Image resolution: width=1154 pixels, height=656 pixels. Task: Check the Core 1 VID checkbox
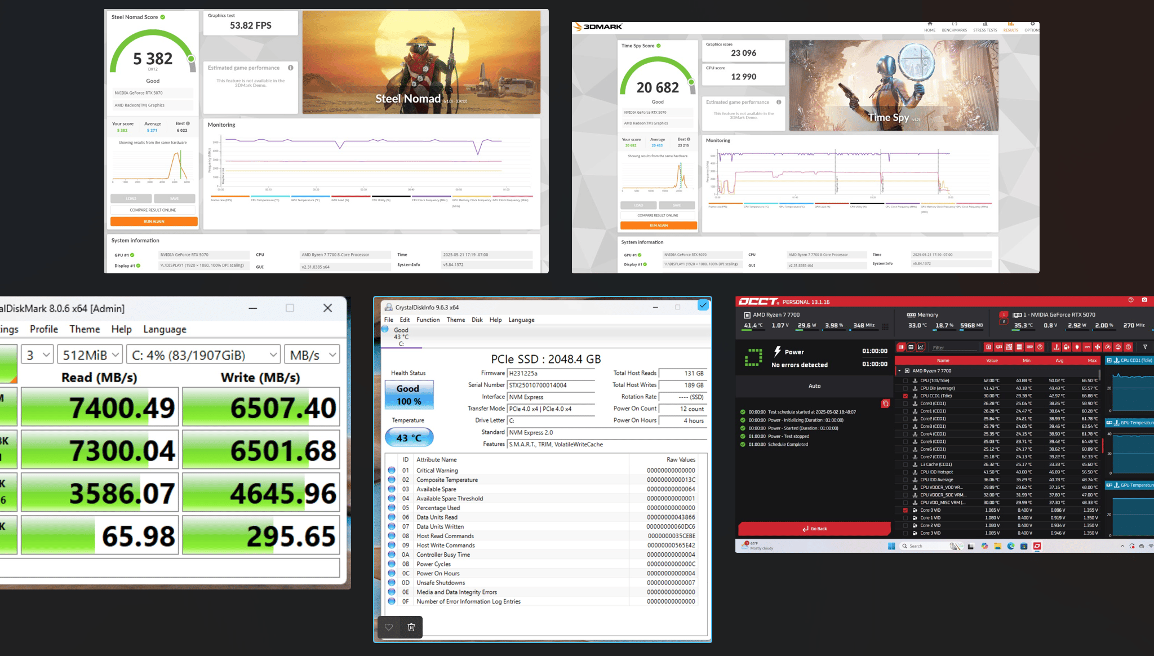[x=906, y=518]
